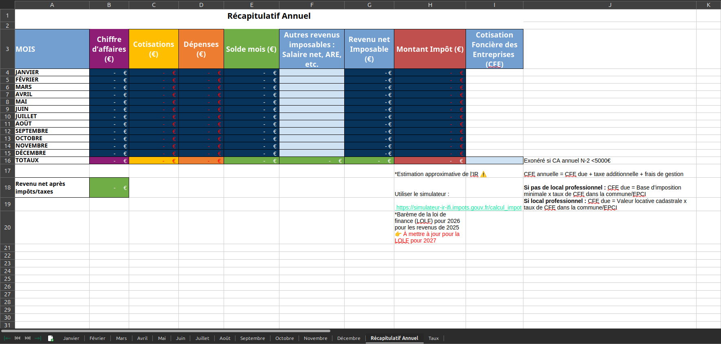Open the Mai sheet tab
721x344 pixels.
pyautogui.click(x=162, y=338)
